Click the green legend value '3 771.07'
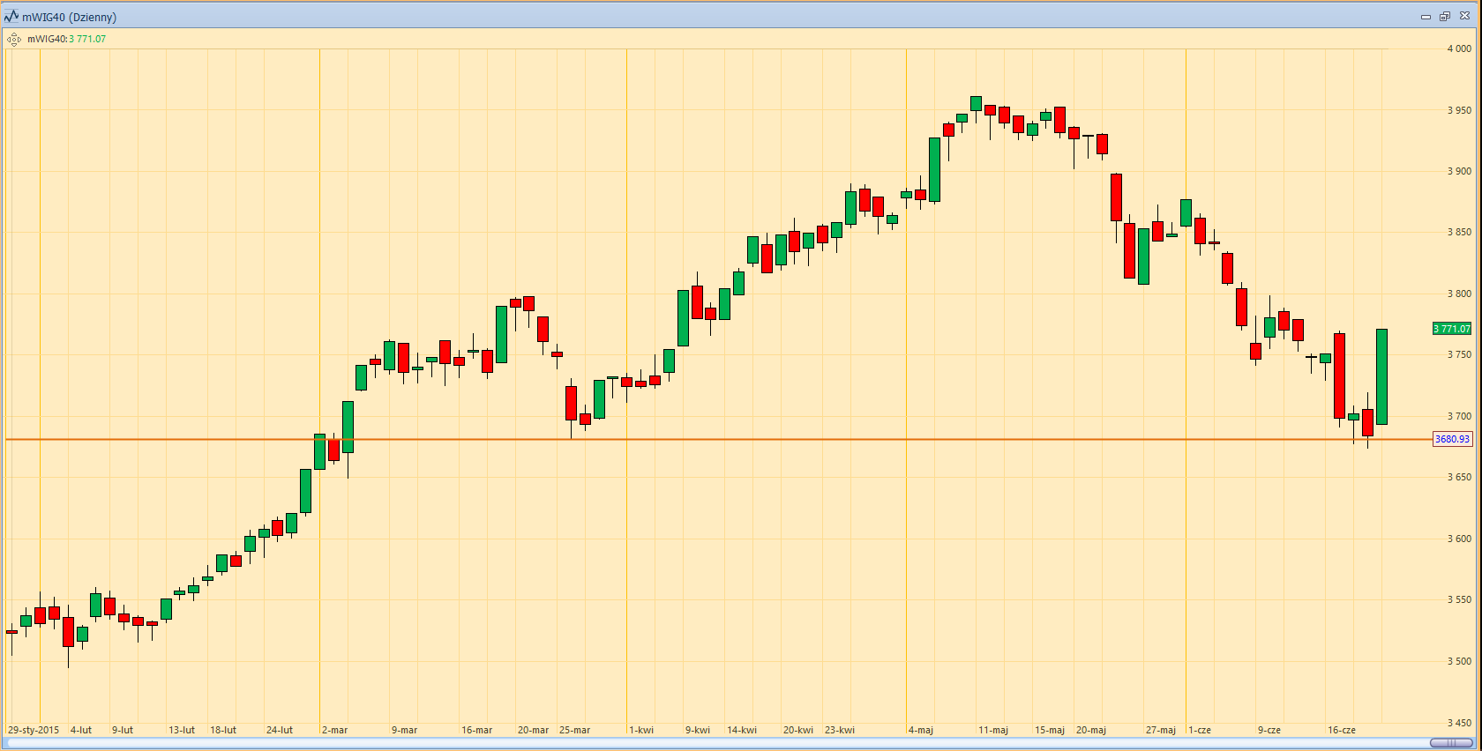Screen dimensions: 1482x751 (x=87, y=39)
